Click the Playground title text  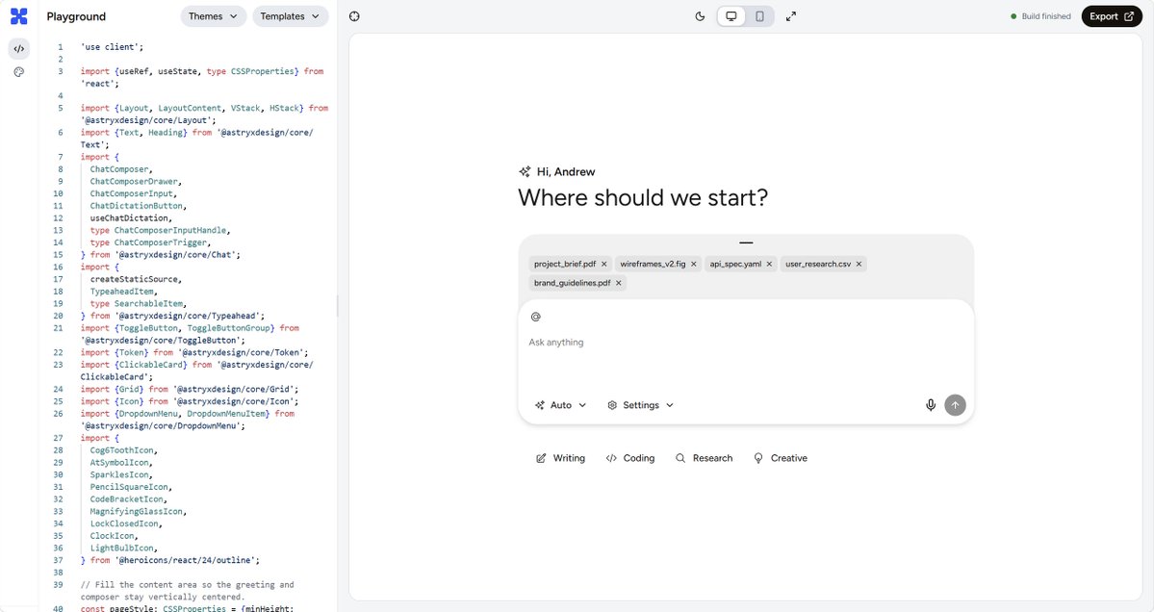point(76,16)
